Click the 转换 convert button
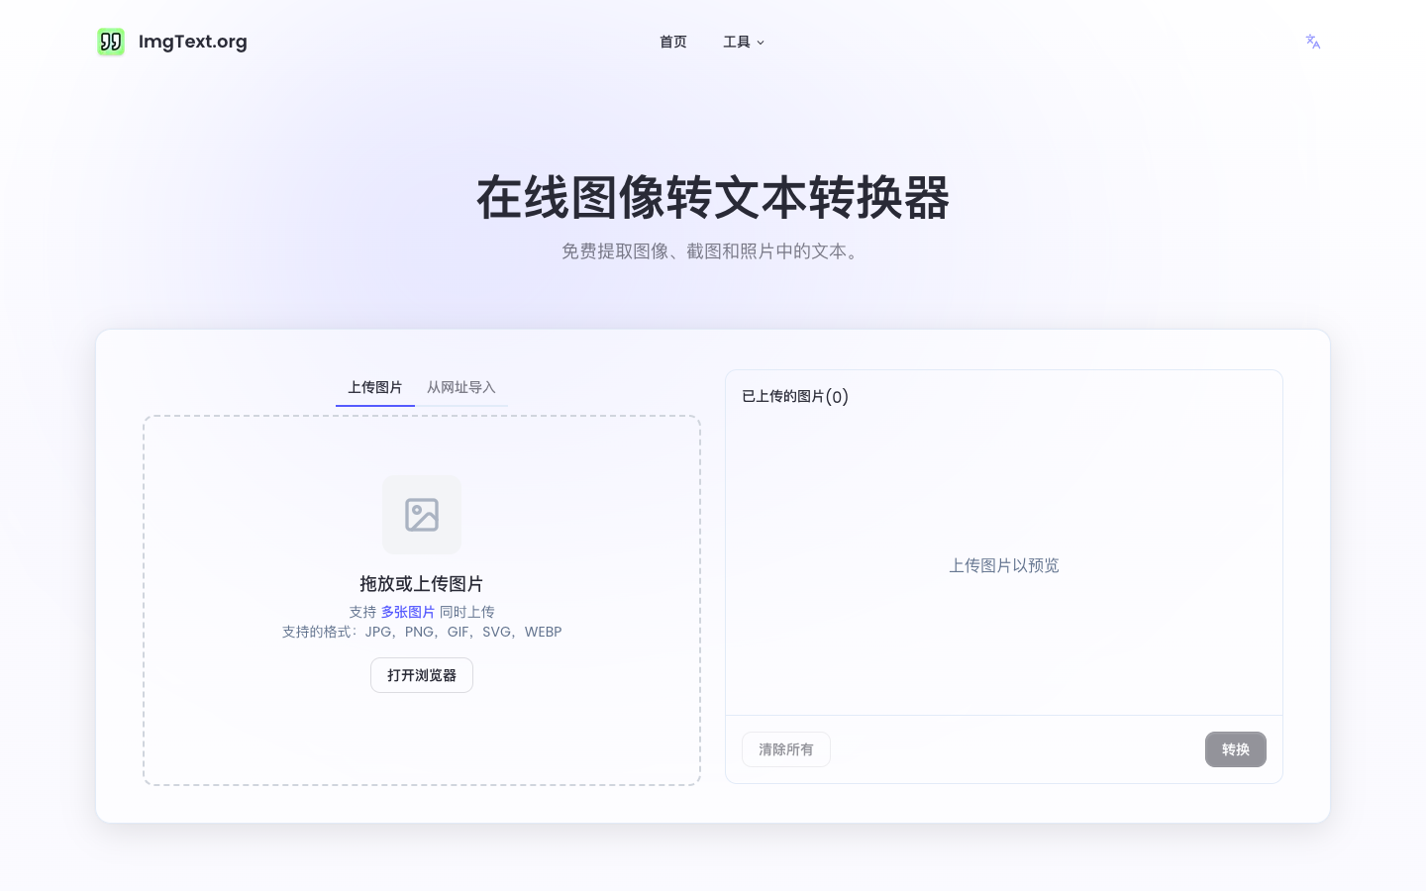The image size is (1426, 891). (x=1236, y=749)
